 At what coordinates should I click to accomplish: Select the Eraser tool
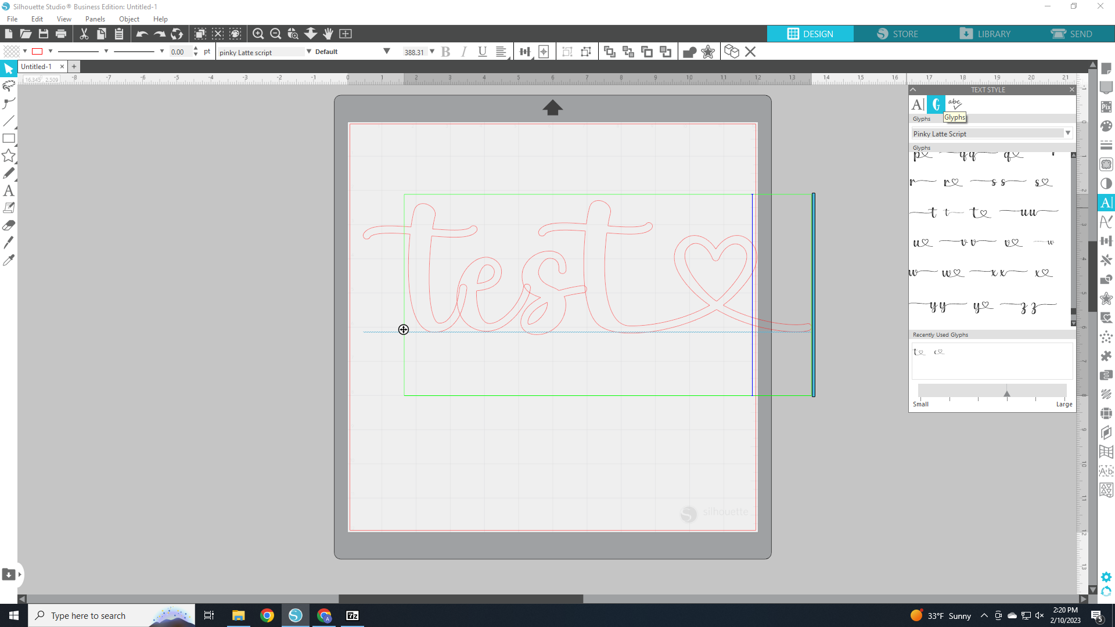click(9, 225)
